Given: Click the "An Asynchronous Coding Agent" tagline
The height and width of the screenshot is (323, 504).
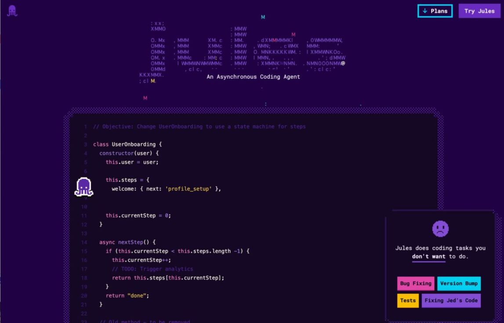Looking at the screenshot, I should coord(253,76).
